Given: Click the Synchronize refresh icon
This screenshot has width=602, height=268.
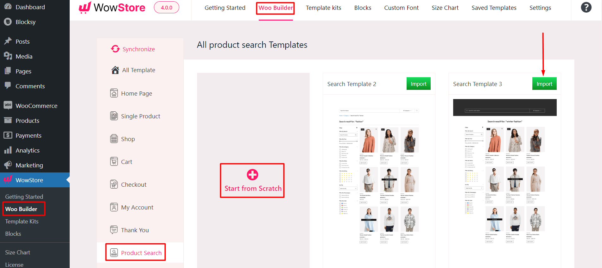Looking at the screenshot, I should click(x=115, y=49).
